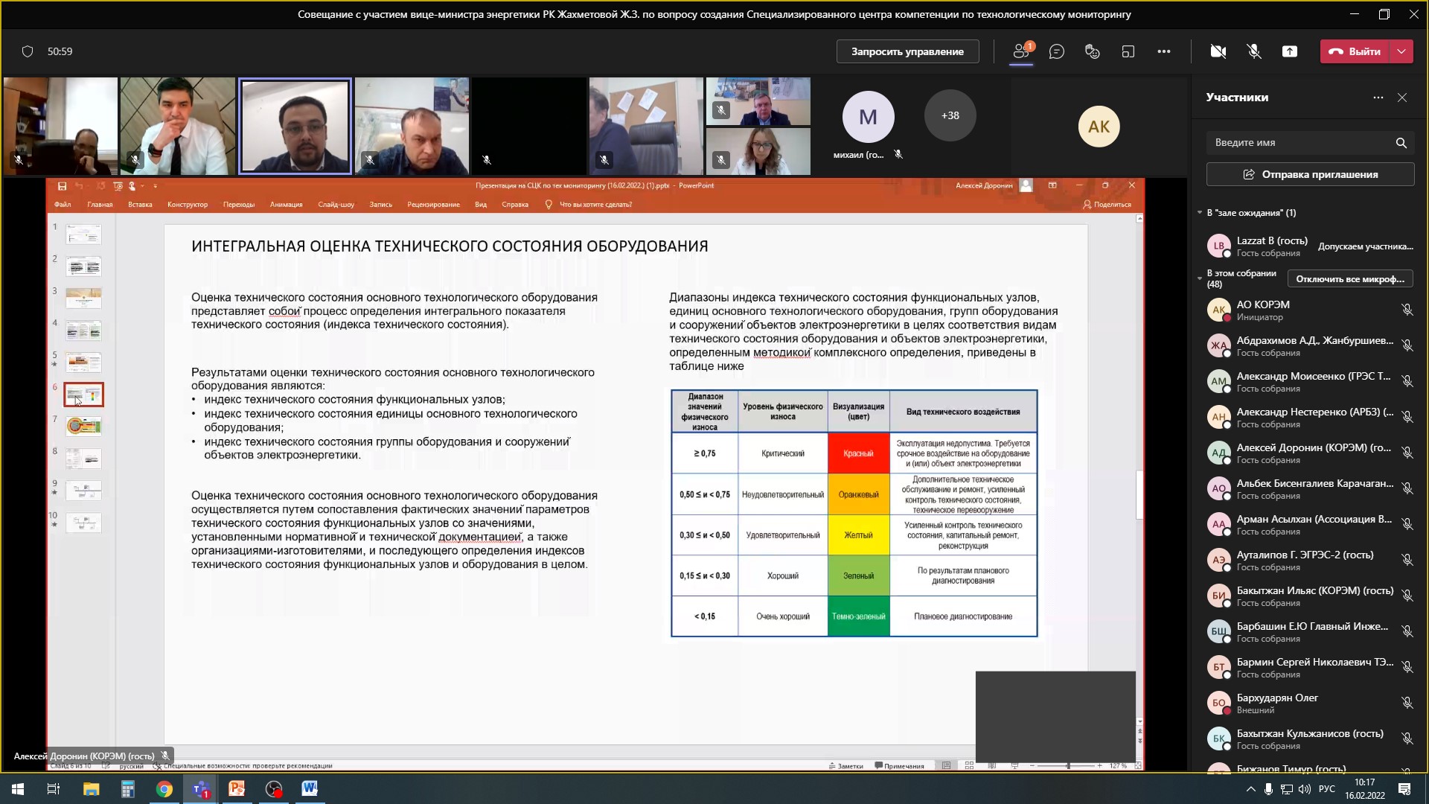This screenshot has width=1429, height=804.
Task: Toggle the mic icon for АО КОРЭМ
Action: (1407, 310)
